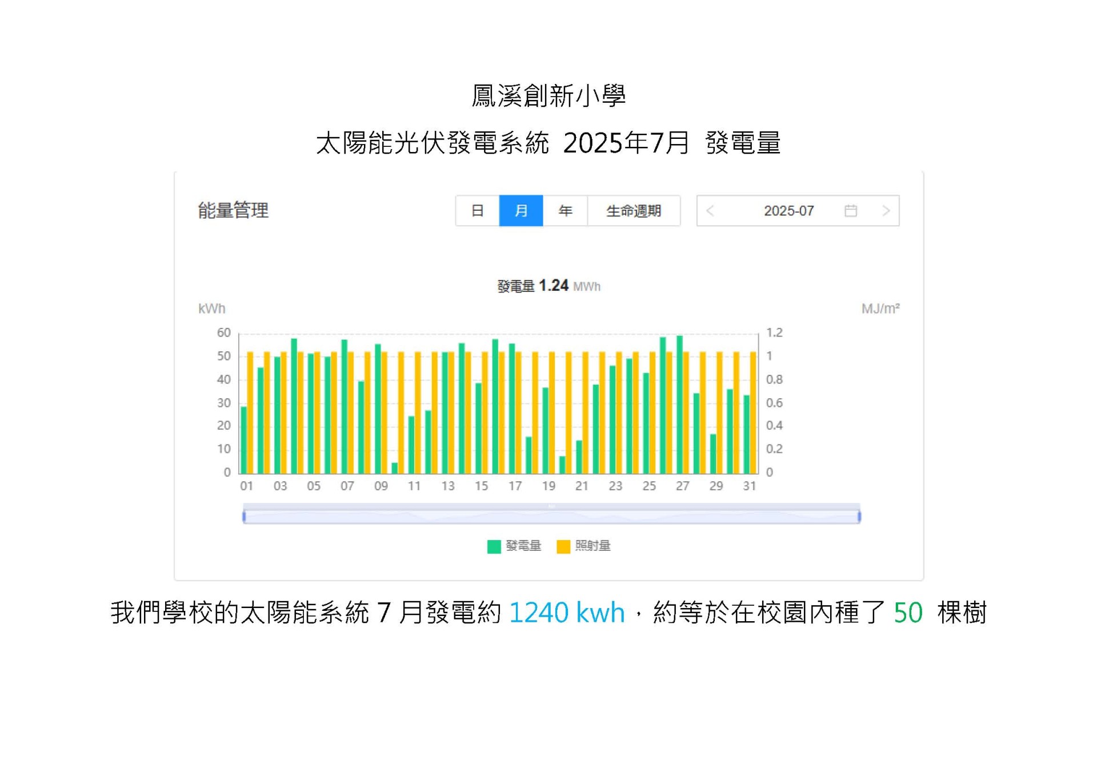Click the green bar for day 01
The image size is (1097, 776).
(x=243, y=440)
